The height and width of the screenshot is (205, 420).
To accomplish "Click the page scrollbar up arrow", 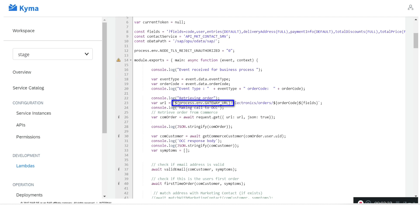I will [416, 20].
